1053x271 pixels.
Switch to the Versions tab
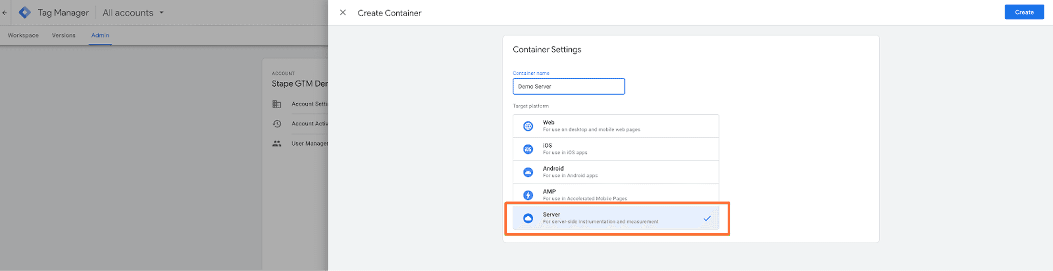[x=64, y=35]
